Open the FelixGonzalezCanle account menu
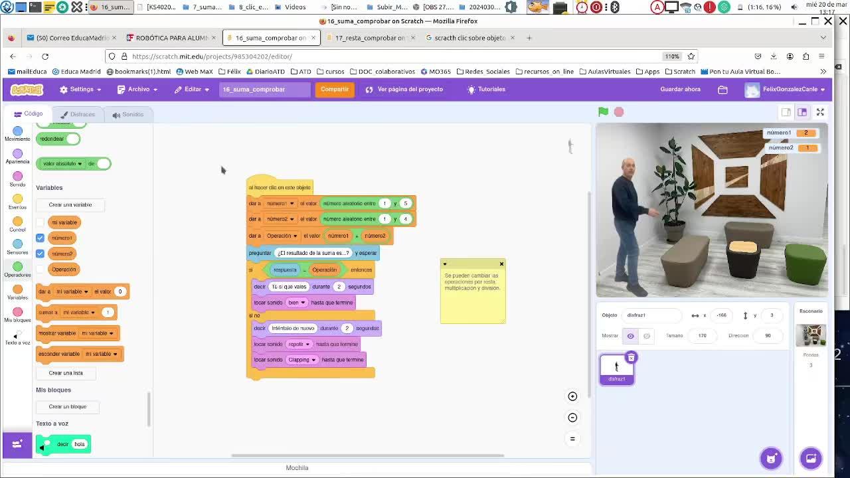The height and width of the screenshot is (478, 850). [x=785, y=90]
